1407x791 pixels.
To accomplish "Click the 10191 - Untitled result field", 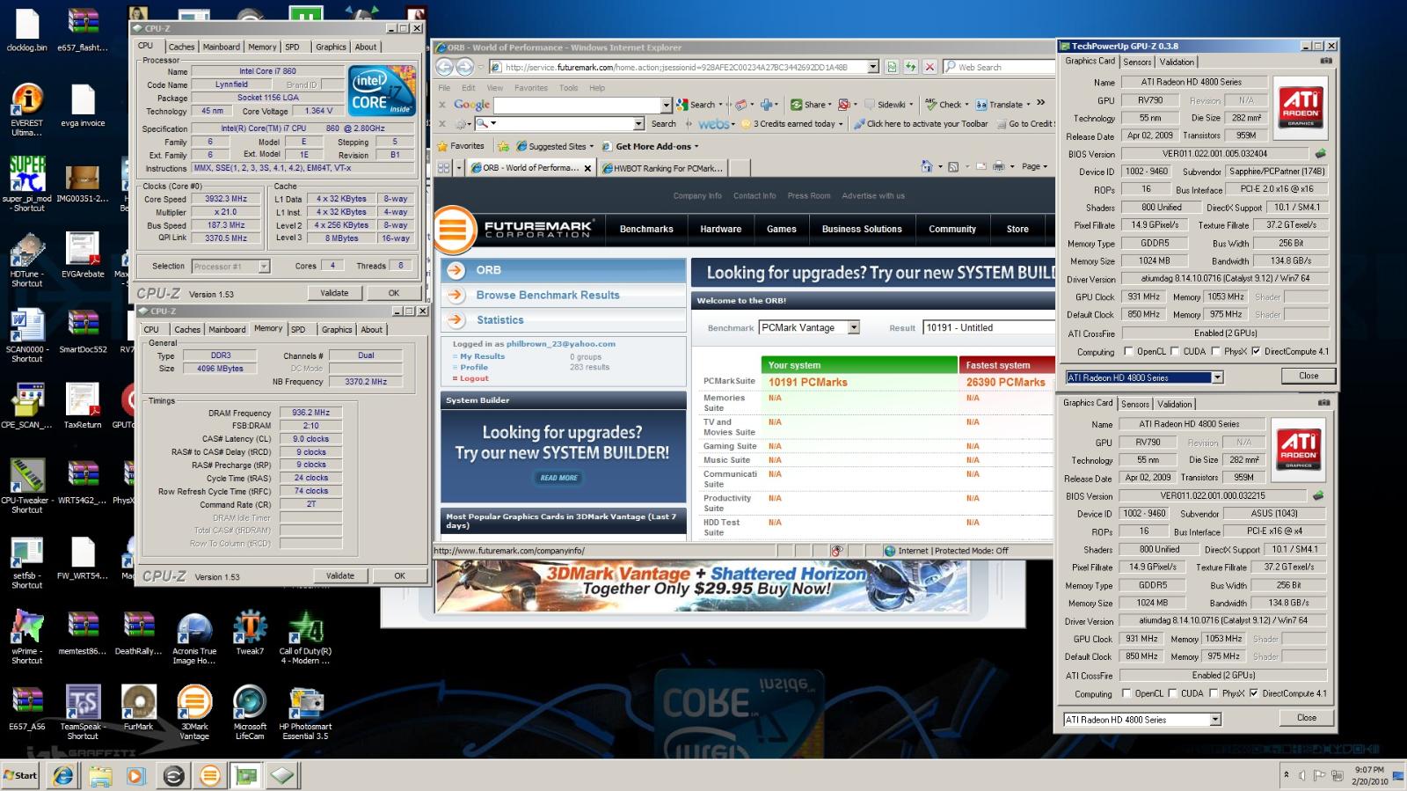I will point(988,327).
